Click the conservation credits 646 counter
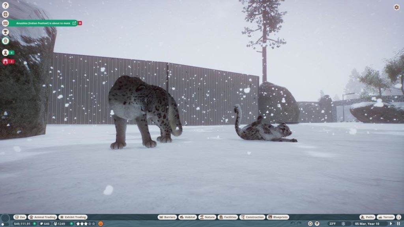404x227 pixels. tap(45, 224)
